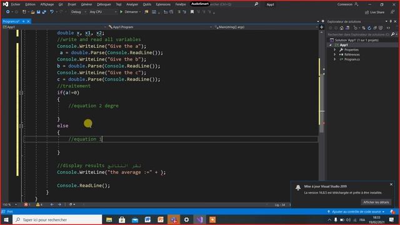Click the navigate backward toolbar icon
Screen dimensions: 400x225
coord(7,12)
